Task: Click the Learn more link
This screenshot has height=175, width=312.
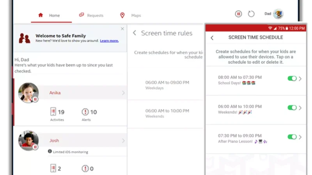Action: (109, 41)
